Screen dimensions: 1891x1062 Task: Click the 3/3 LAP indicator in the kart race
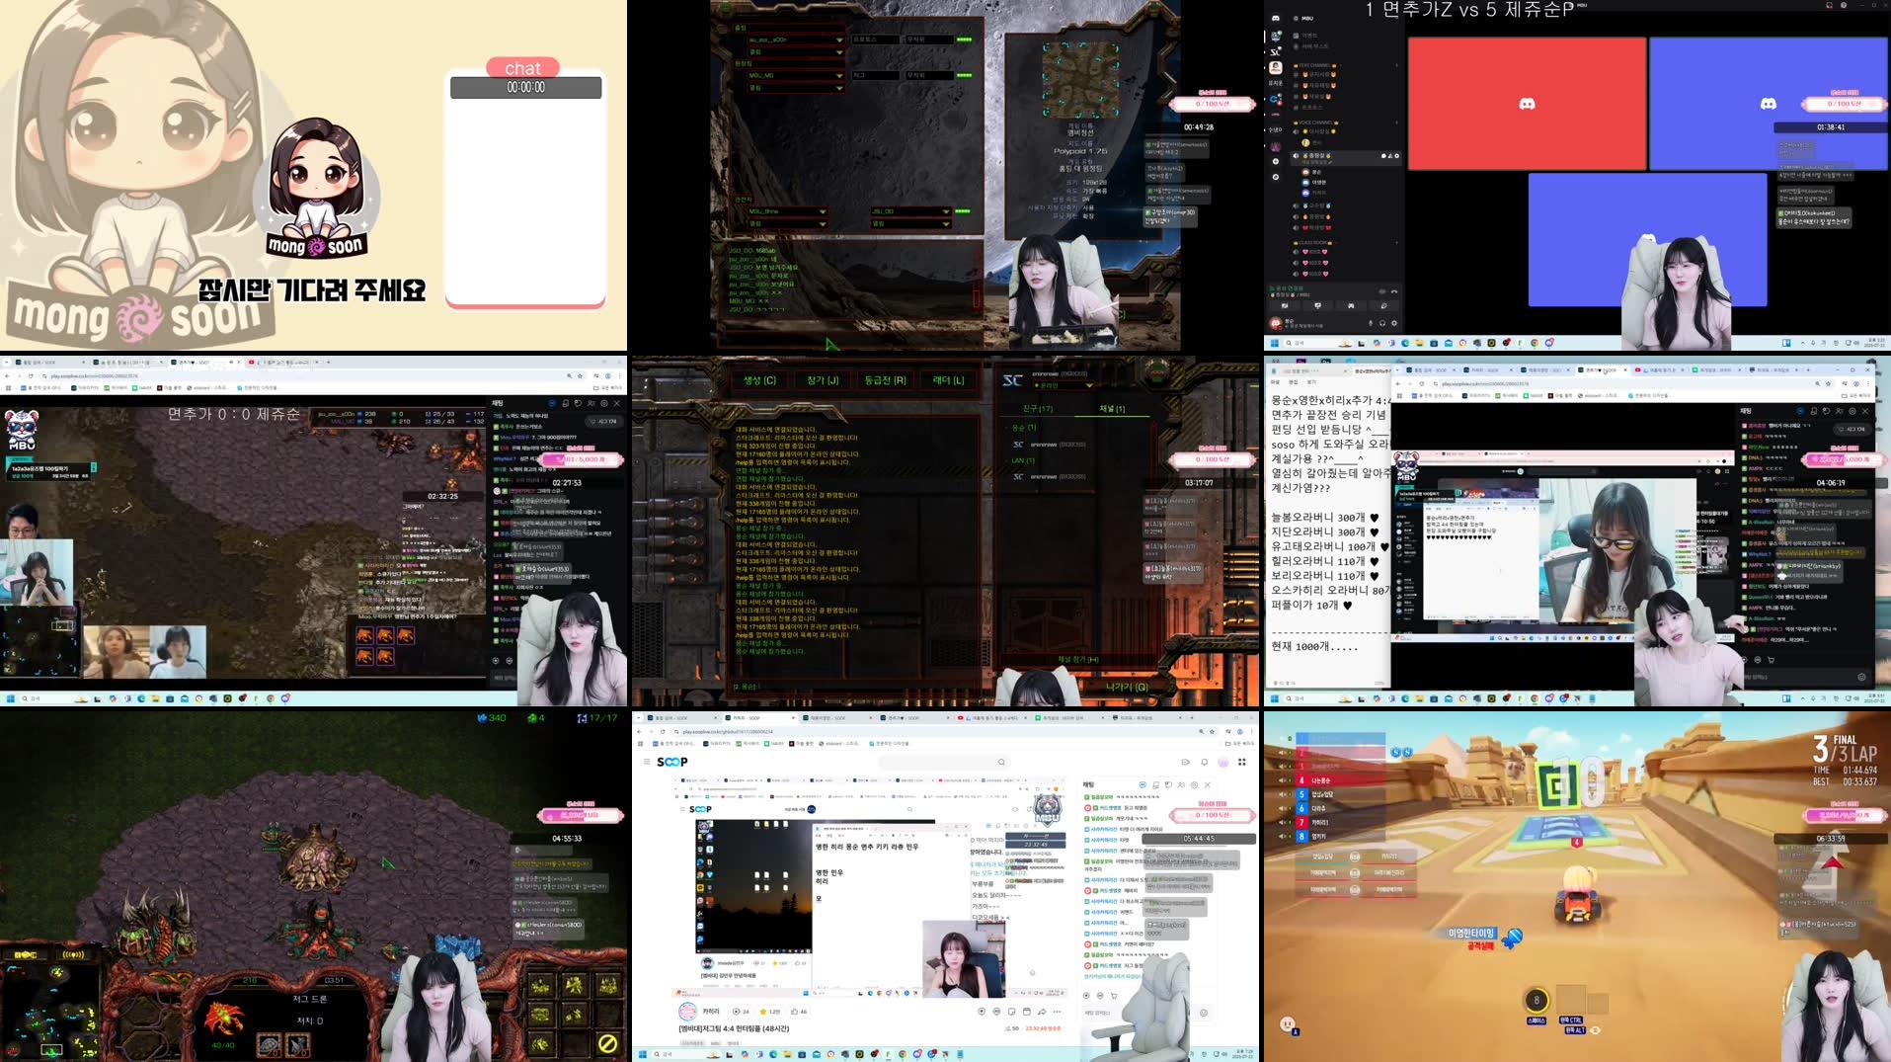coord(1845,748)
